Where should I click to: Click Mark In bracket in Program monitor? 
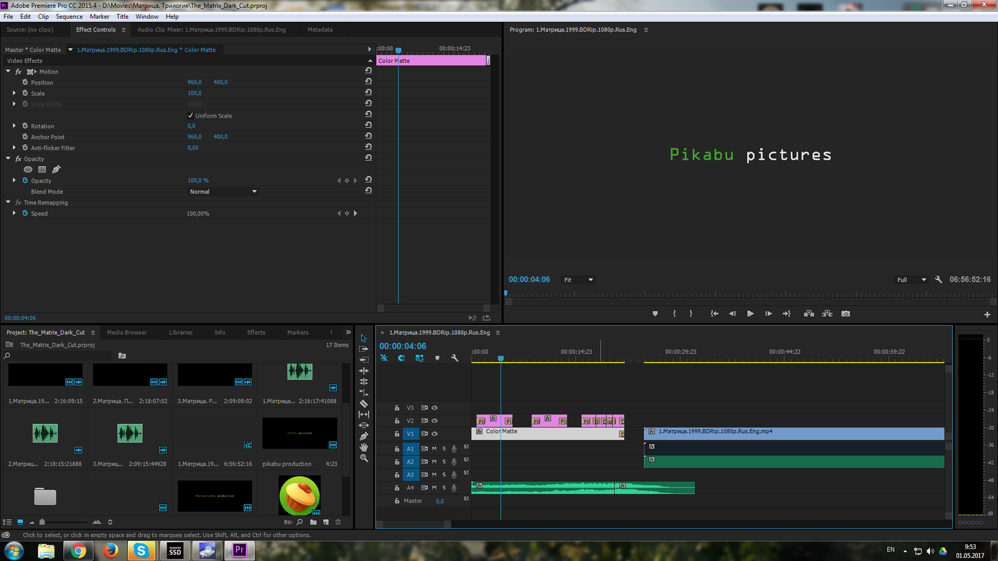coord(674,314)
